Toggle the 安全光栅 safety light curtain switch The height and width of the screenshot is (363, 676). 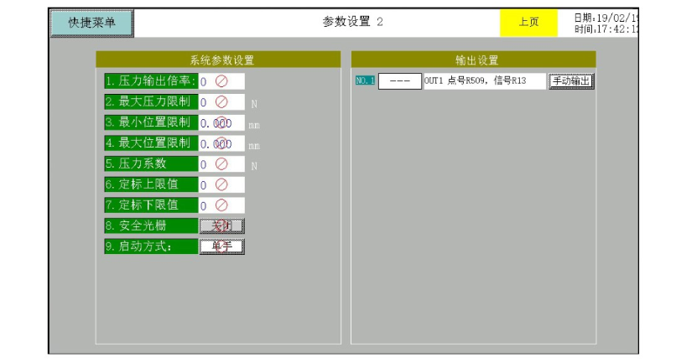click(x=221, y=226)
